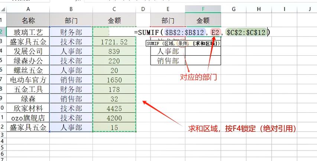Select the 220 amount cell
317x161 pixels.
coord(114,60)
